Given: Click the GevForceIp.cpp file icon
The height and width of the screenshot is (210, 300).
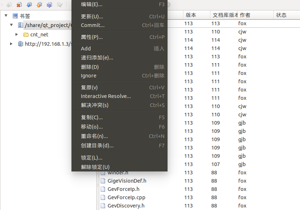Looking at the screenshot, I should [103, 197].
